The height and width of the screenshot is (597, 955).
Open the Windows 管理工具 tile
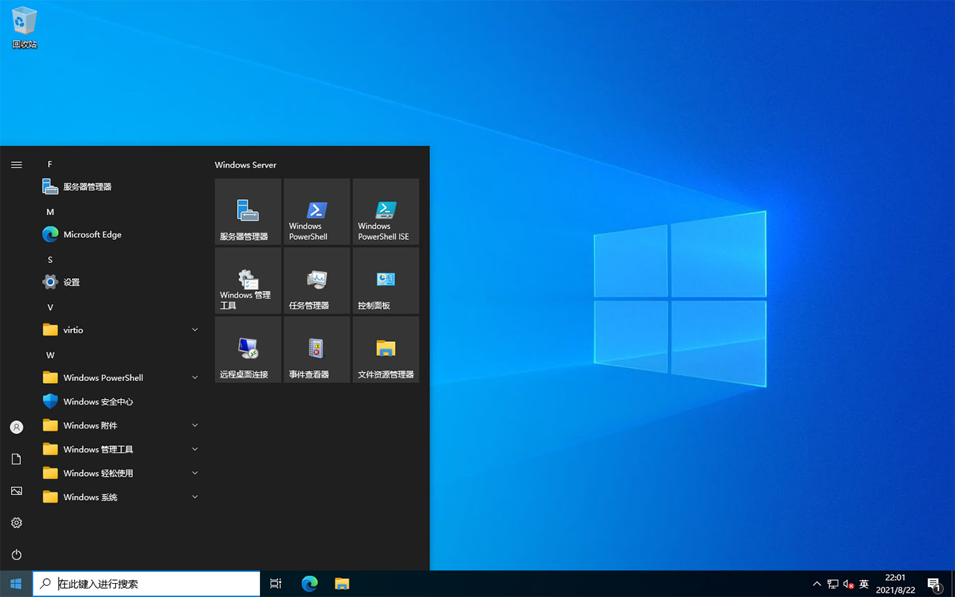click(247, 280)
